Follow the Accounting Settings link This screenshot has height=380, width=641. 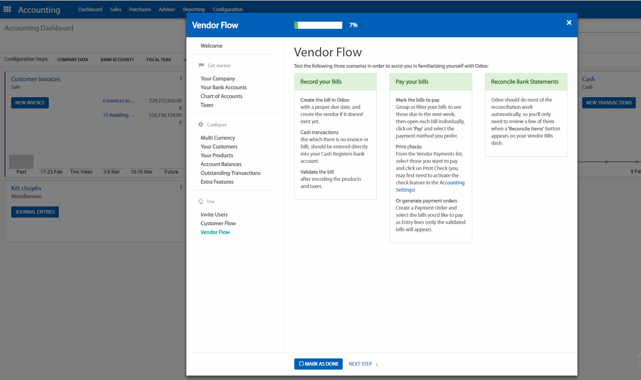[451, 183]
